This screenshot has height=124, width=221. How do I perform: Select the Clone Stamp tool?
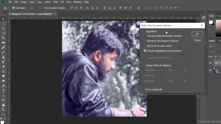click(x=3, y=57)
